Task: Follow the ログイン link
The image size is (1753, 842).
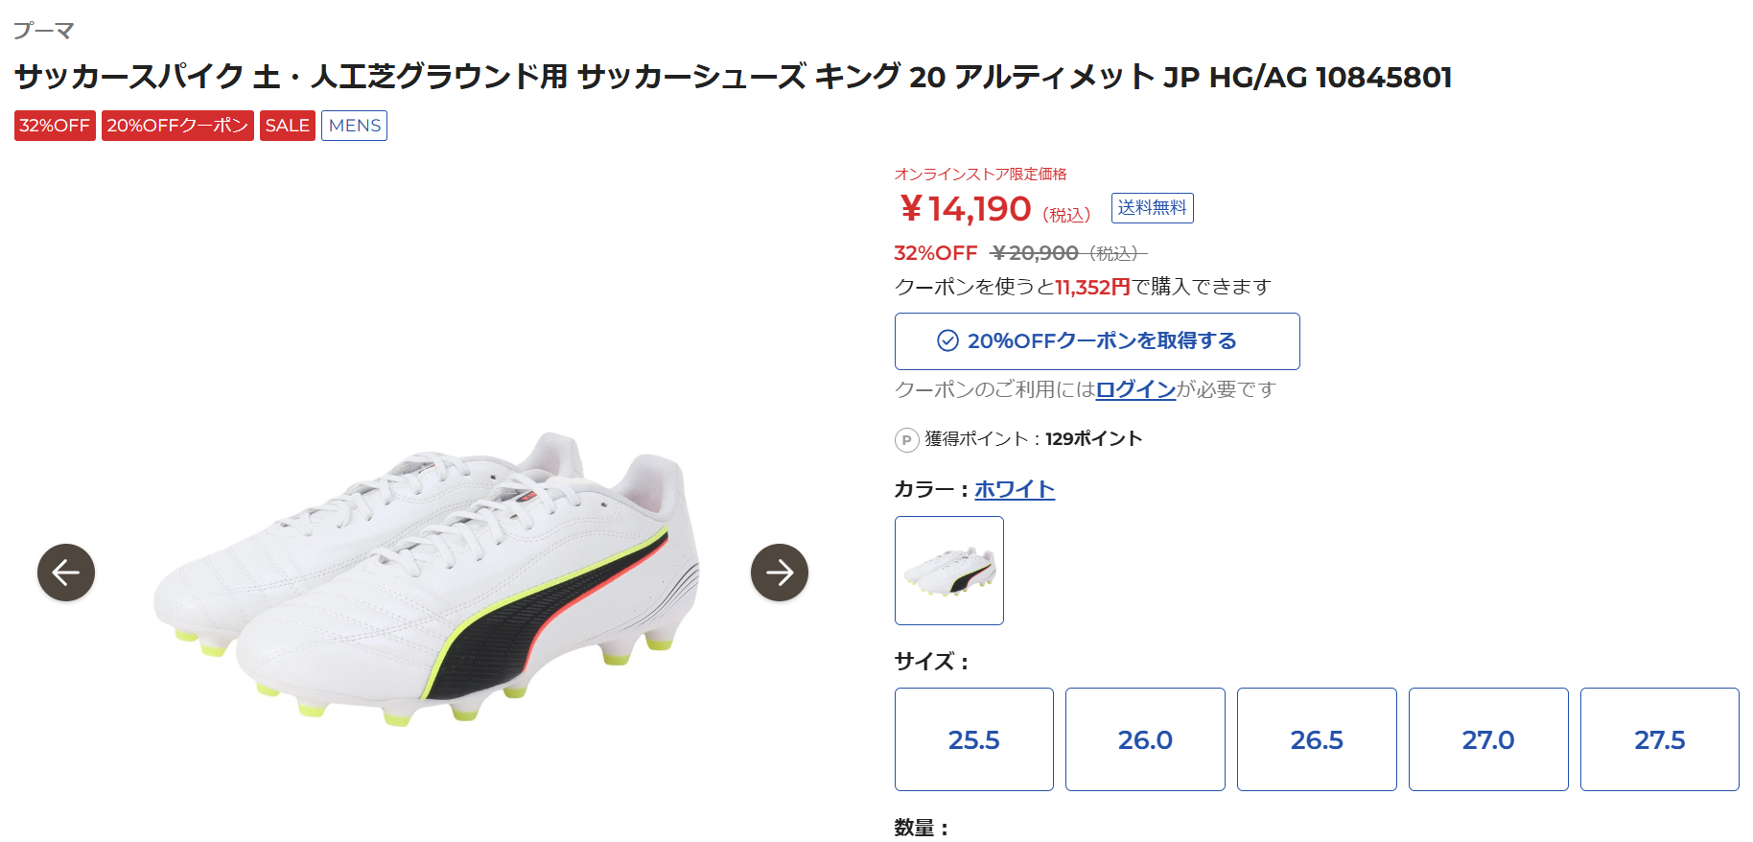Action: tap(1135, 389)
